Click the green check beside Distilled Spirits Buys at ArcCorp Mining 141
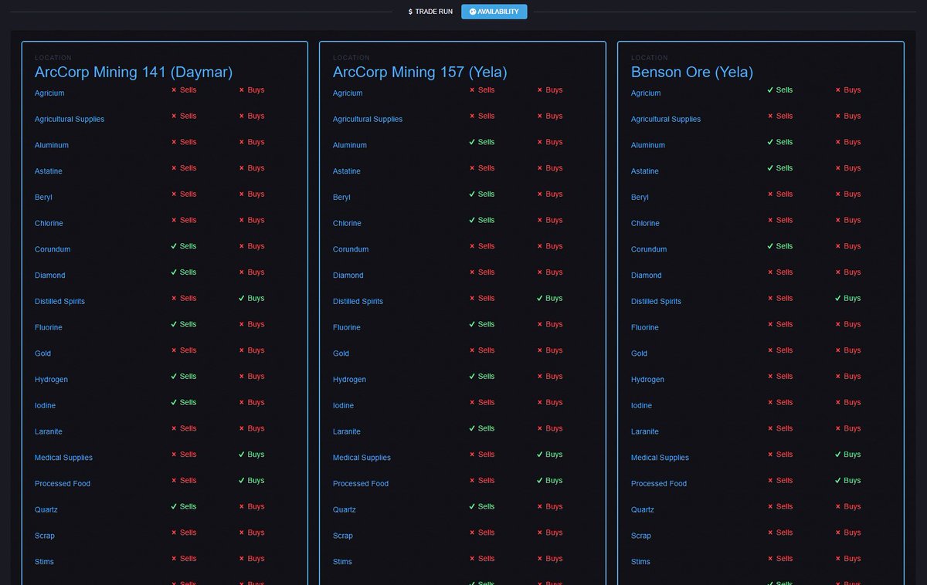The image size is (927, 585). 241,298
